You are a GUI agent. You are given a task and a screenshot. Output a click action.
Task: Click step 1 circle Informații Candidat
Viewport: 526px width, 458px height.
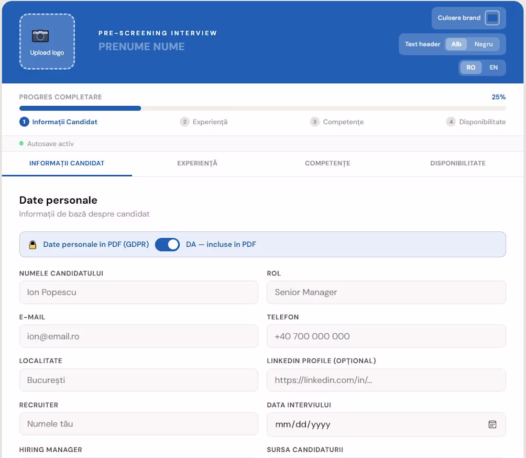pyautogui.click(x=24, y=122)
